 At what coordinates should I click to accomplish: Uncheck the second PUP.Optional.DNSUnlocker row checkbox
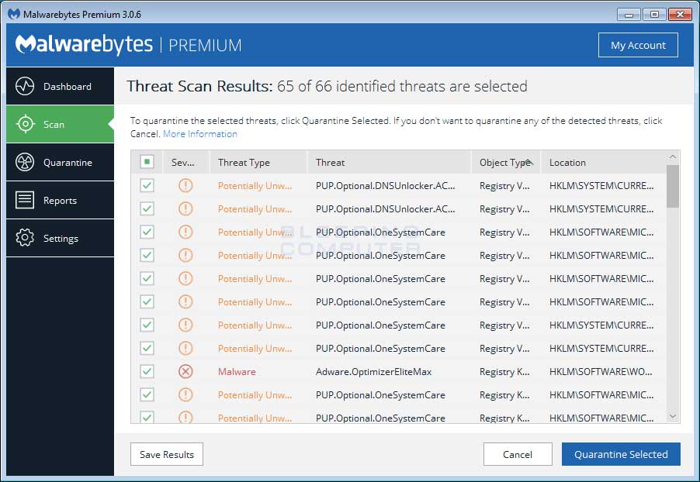pos(147,208)
